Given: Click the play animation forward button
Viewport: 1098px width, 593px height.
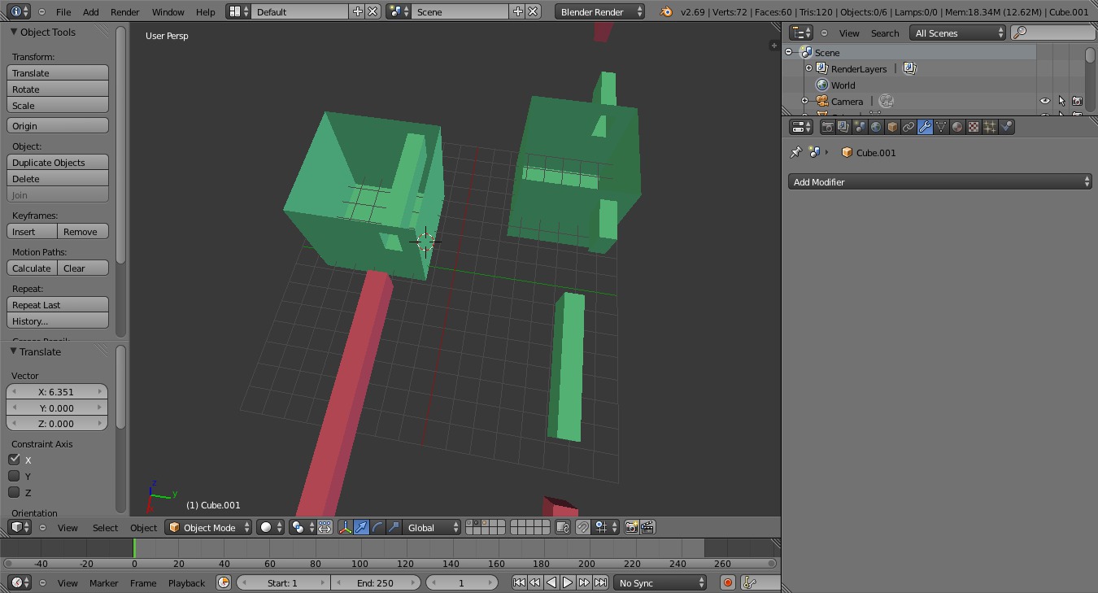Looking at the screenshot, I should (x=568, y=582).
